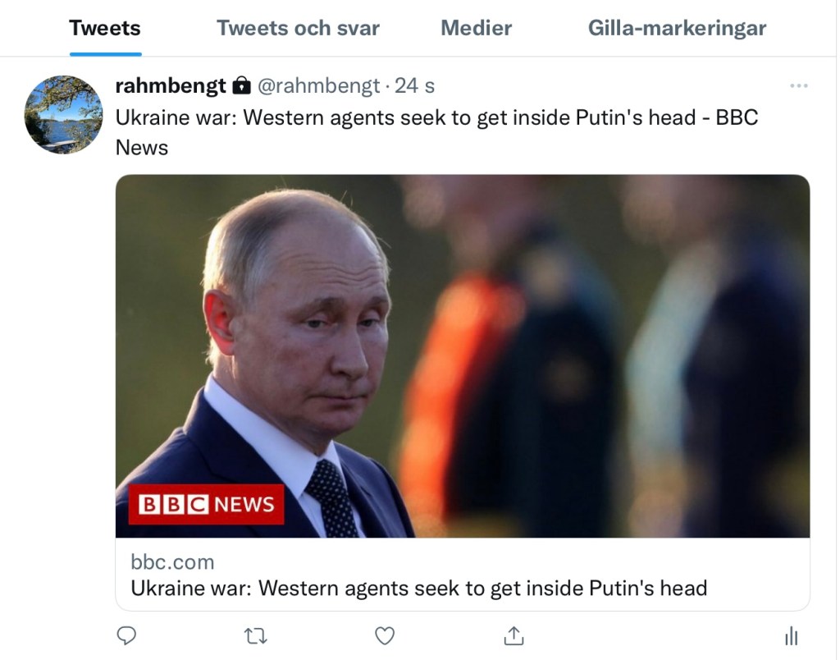The width and height of the screenshot is (840, 660).
Task: Switch to the Tweets och svar tab
Action: pos(298,28)
